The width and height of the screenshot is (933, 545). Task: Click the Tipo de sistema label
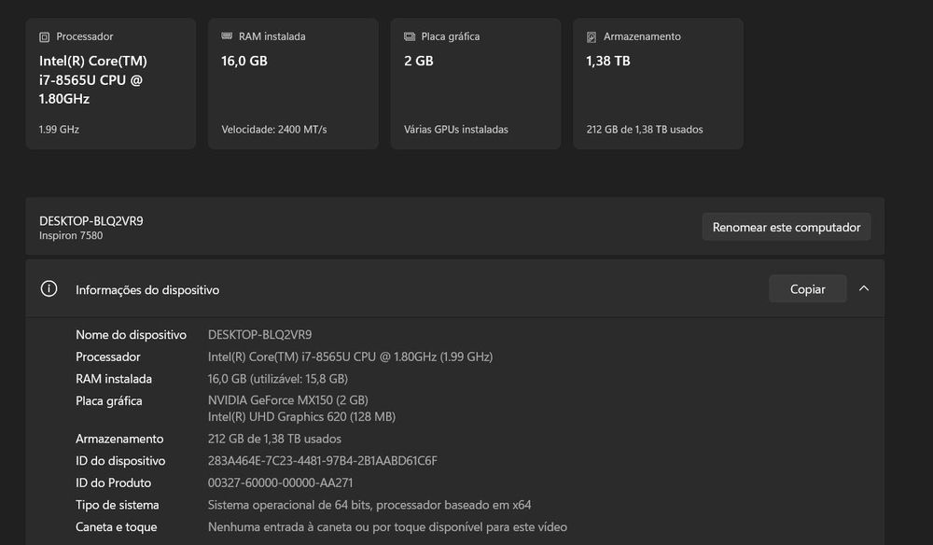[118, 505]
